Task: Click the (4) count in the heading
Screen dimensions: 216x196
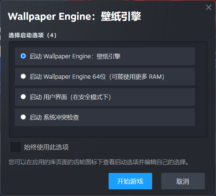Action: [x=52, y=35]
